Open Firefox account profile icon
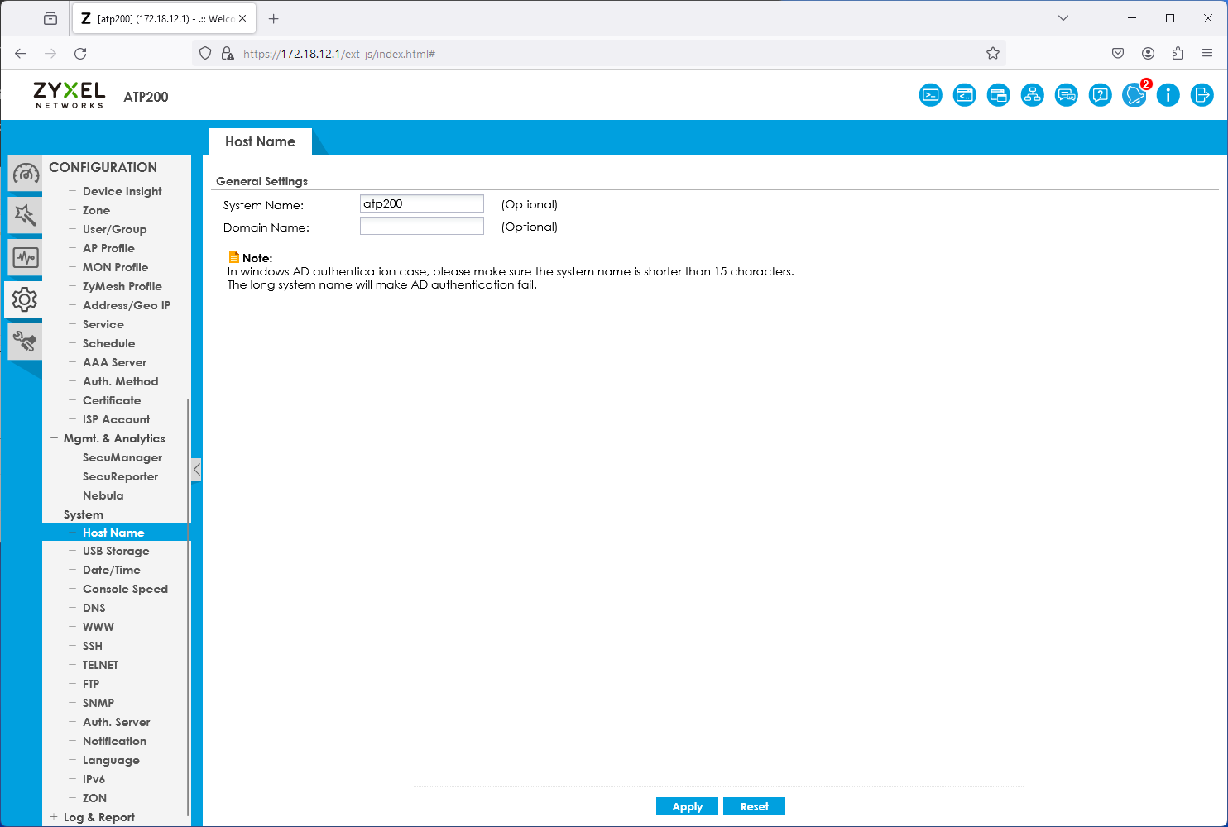This screenshot has width=1228, height=827. coord(1148,54)
